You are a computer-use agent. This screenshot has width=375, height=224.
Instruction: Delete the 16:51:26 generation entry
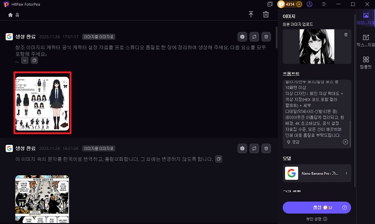(x=266, y=149)
